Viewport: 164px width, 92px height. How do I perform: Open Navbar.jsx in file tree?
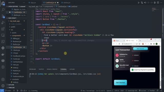[17, 71]
